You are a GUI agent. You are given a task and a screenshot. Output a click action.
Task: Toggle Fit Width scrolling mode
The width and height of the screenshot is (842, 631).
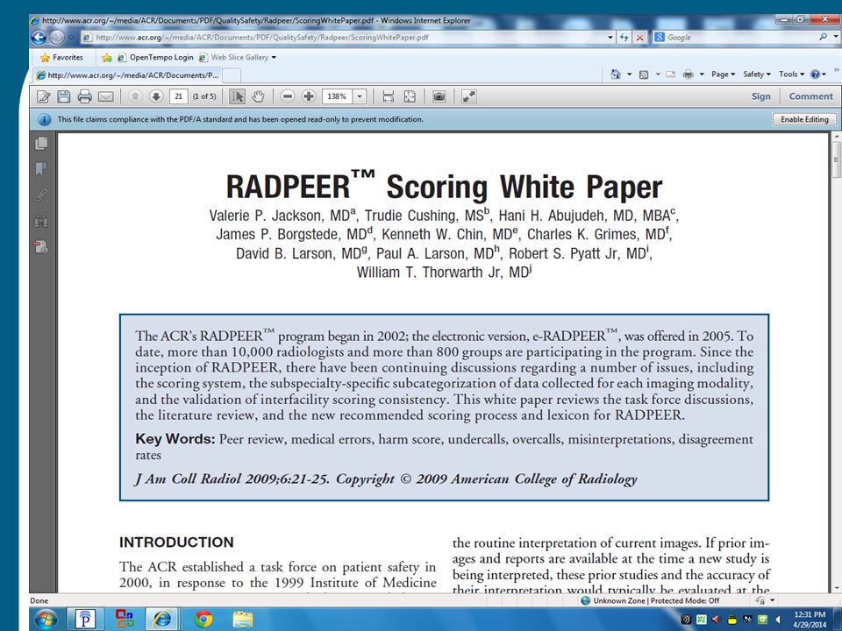pyautogui.click(x=389, y=96)
